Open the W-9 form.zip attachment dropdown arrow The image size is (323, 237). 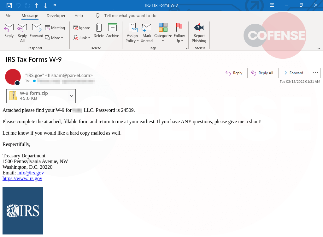click(x=72, y=96)
